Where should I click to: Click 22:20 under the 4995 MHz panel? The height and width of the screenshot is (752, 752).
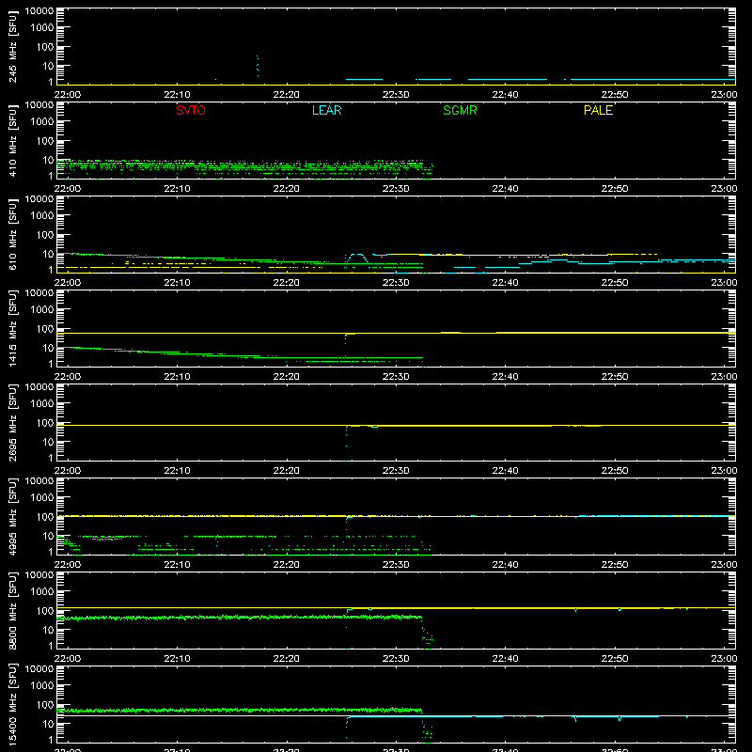tap(287, 565)
